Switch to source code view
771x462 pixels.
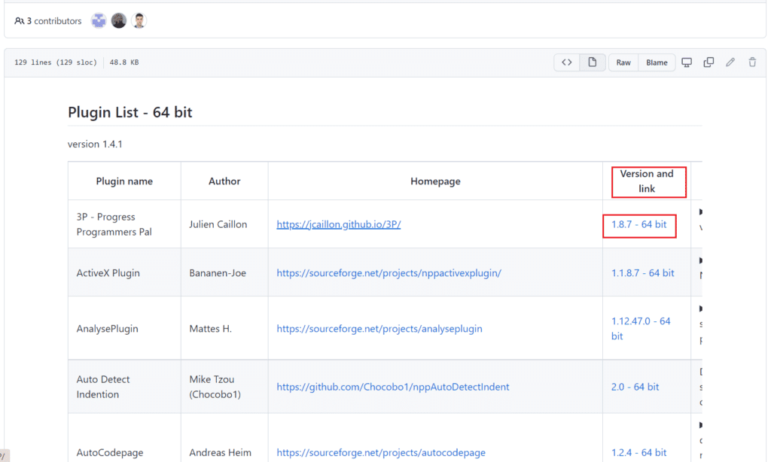pos(566,62)
